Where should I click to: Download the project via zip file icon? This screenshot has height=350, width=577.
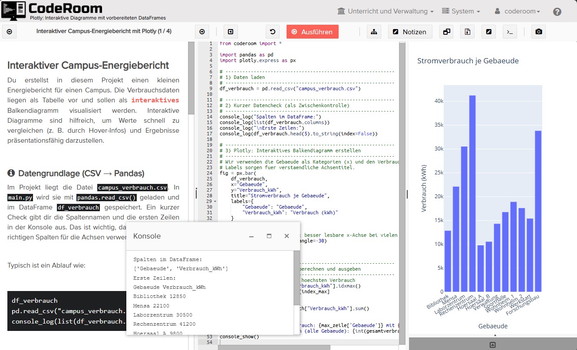(468, 32)
